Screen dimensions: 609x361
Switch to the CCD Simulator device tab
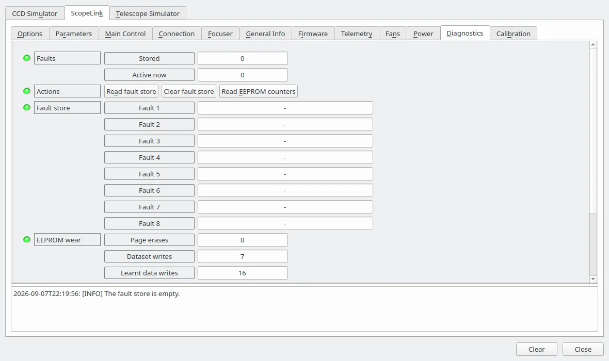[35, 13]
